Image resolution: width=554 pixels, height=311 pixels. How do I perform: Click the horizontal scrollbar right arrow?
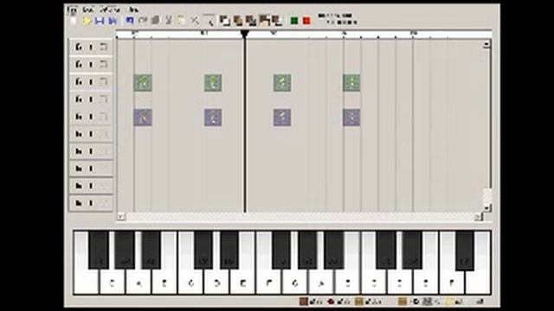pos(478,217)
